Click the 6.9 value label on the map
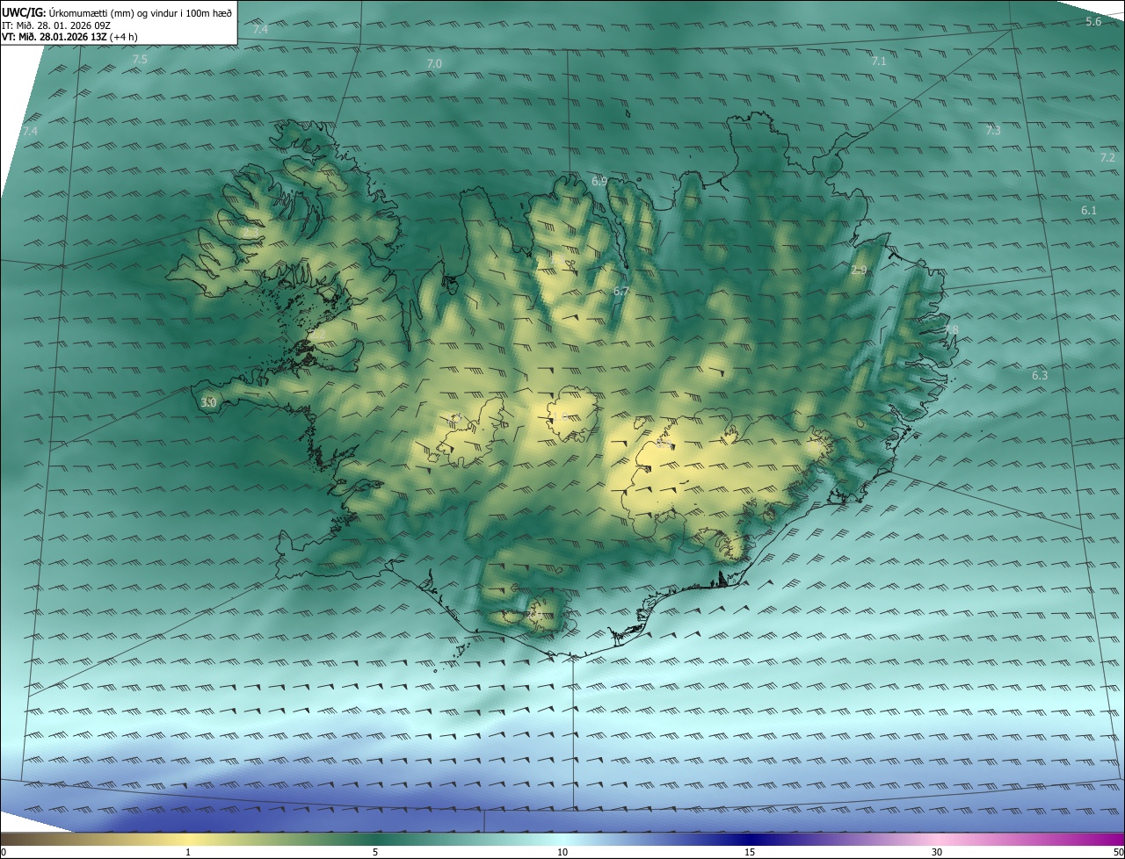Image resolution: width=1125 pixels, height=859 pixels. click(x=599, y=181)
